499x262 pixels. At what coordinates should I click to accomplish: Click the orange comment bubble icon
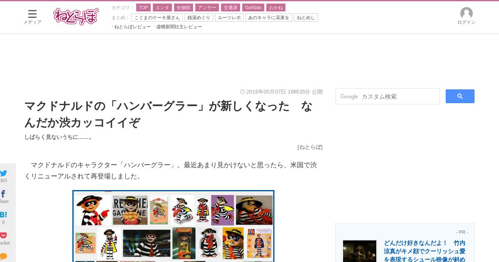tap(3, 256)
